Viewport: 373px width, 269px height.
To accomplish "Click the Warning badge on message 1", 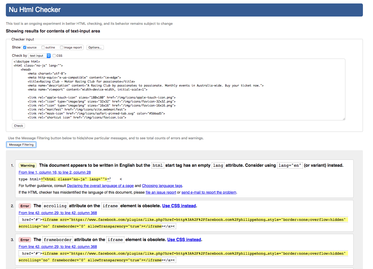I will pyautogui.click(x=28, y=165).
